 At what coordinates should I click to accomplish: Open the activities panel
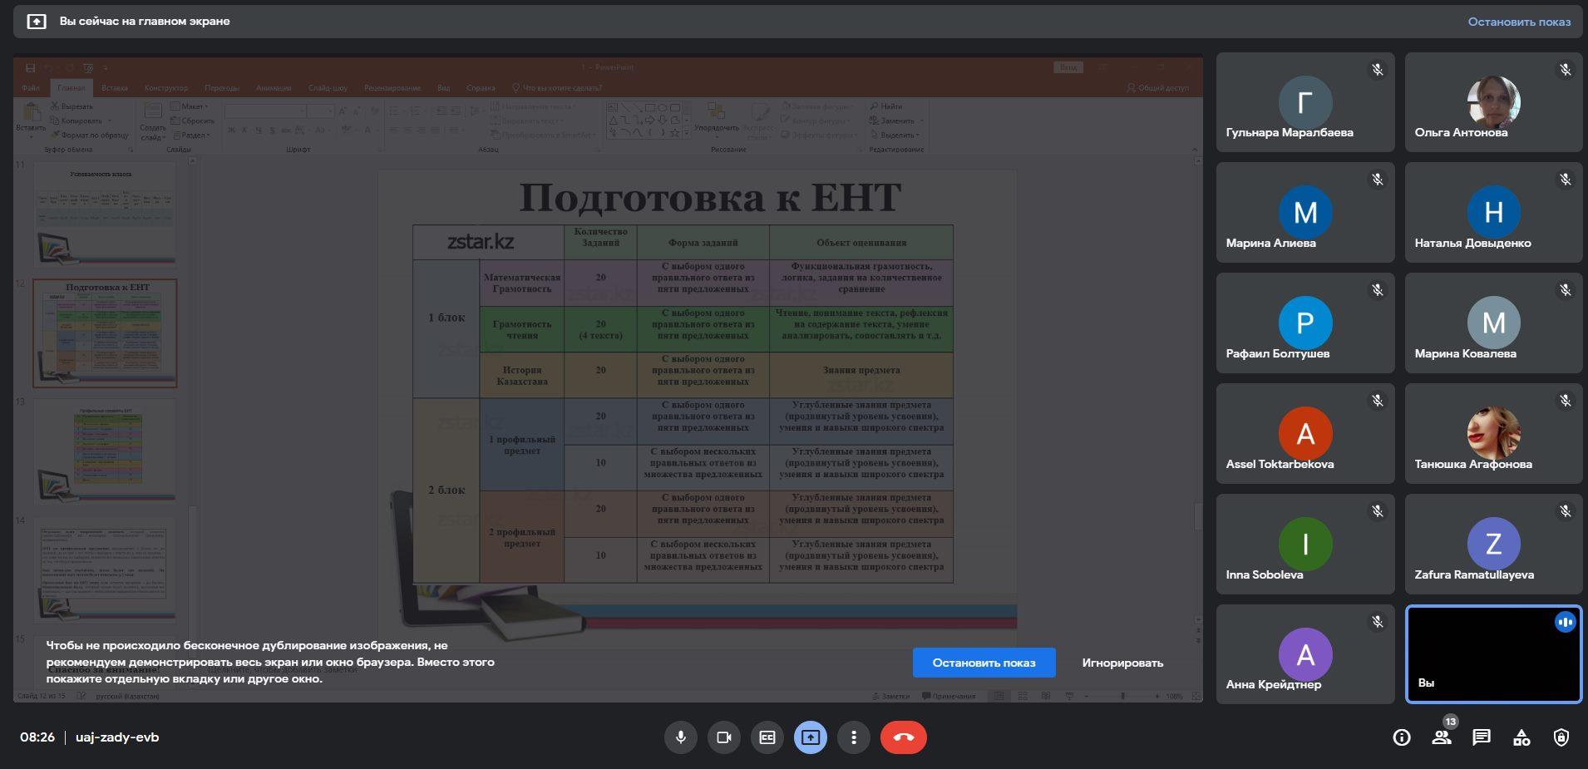point(1521,737)
